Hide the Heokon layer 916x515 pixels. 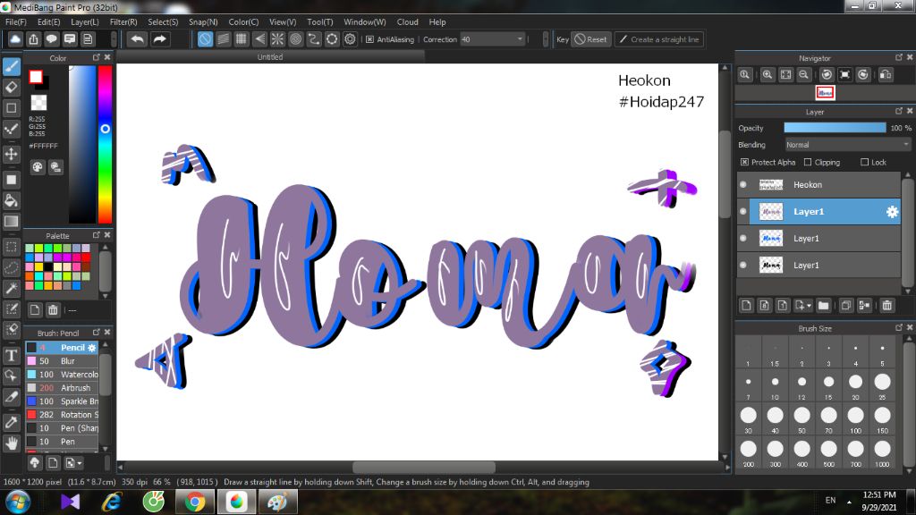pos(743,184)
